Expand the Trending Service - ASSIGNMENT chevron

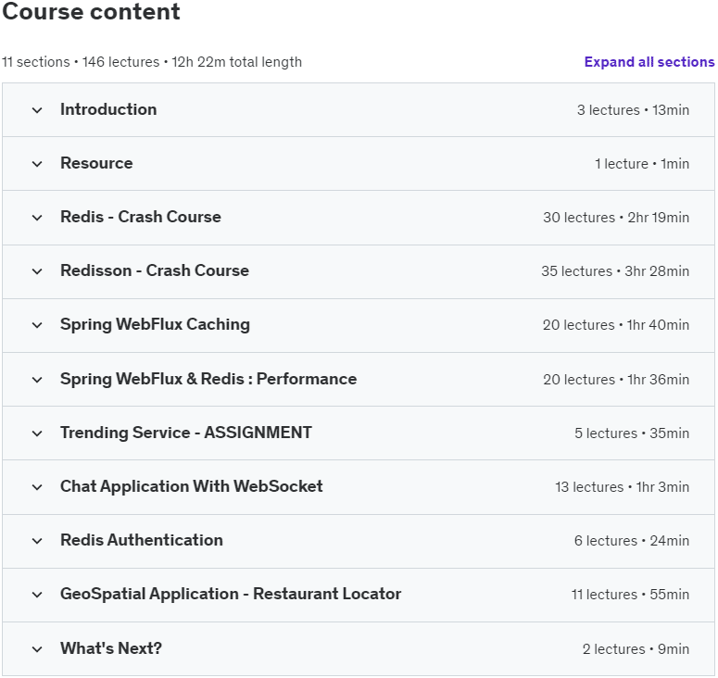(37, 433)
